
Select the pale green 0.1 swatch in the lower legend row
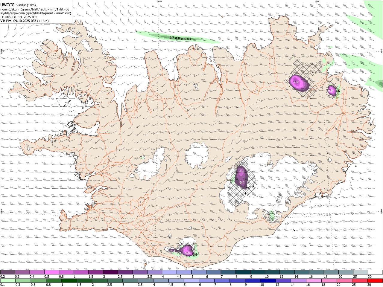point(8,281)
